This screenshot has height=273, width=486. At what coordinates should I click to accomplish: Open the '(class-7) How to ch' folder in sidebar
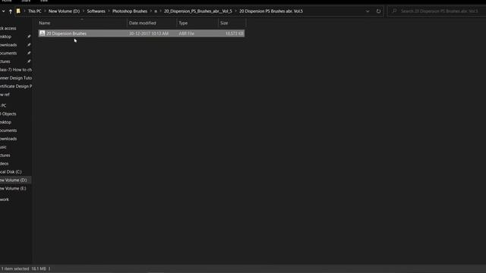tap(16, 70)
